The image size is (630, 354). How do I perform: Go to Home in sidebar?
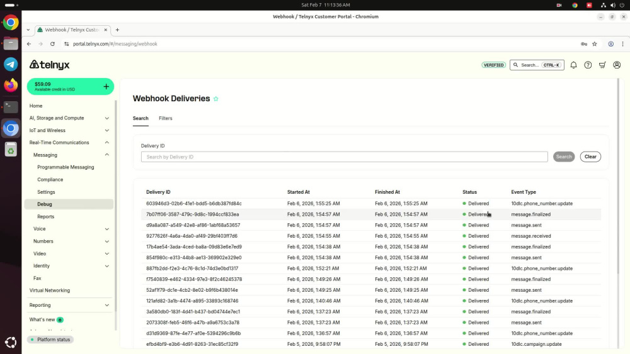pos(36,106)
